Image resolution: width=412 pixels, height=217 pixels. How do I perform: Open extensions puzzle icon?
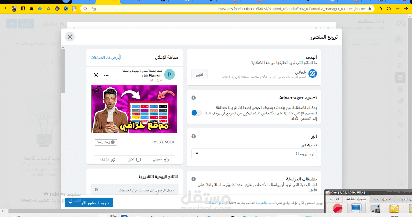pyautogui.click(x=31, y=9)
